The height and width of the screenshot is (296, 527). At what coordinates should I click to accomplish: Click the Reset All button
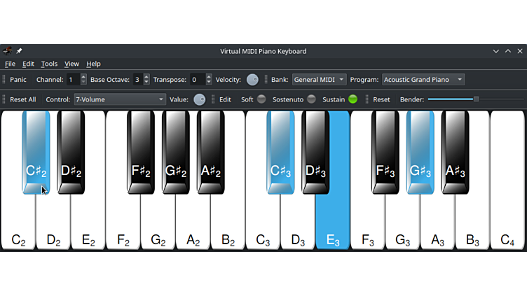pos(23,99)
